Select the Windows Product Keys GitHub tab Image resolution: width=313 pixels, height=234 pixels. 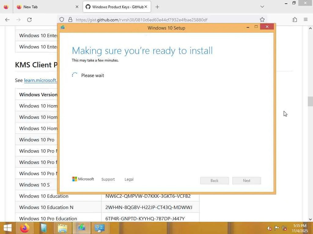click(x=117, y=7)
